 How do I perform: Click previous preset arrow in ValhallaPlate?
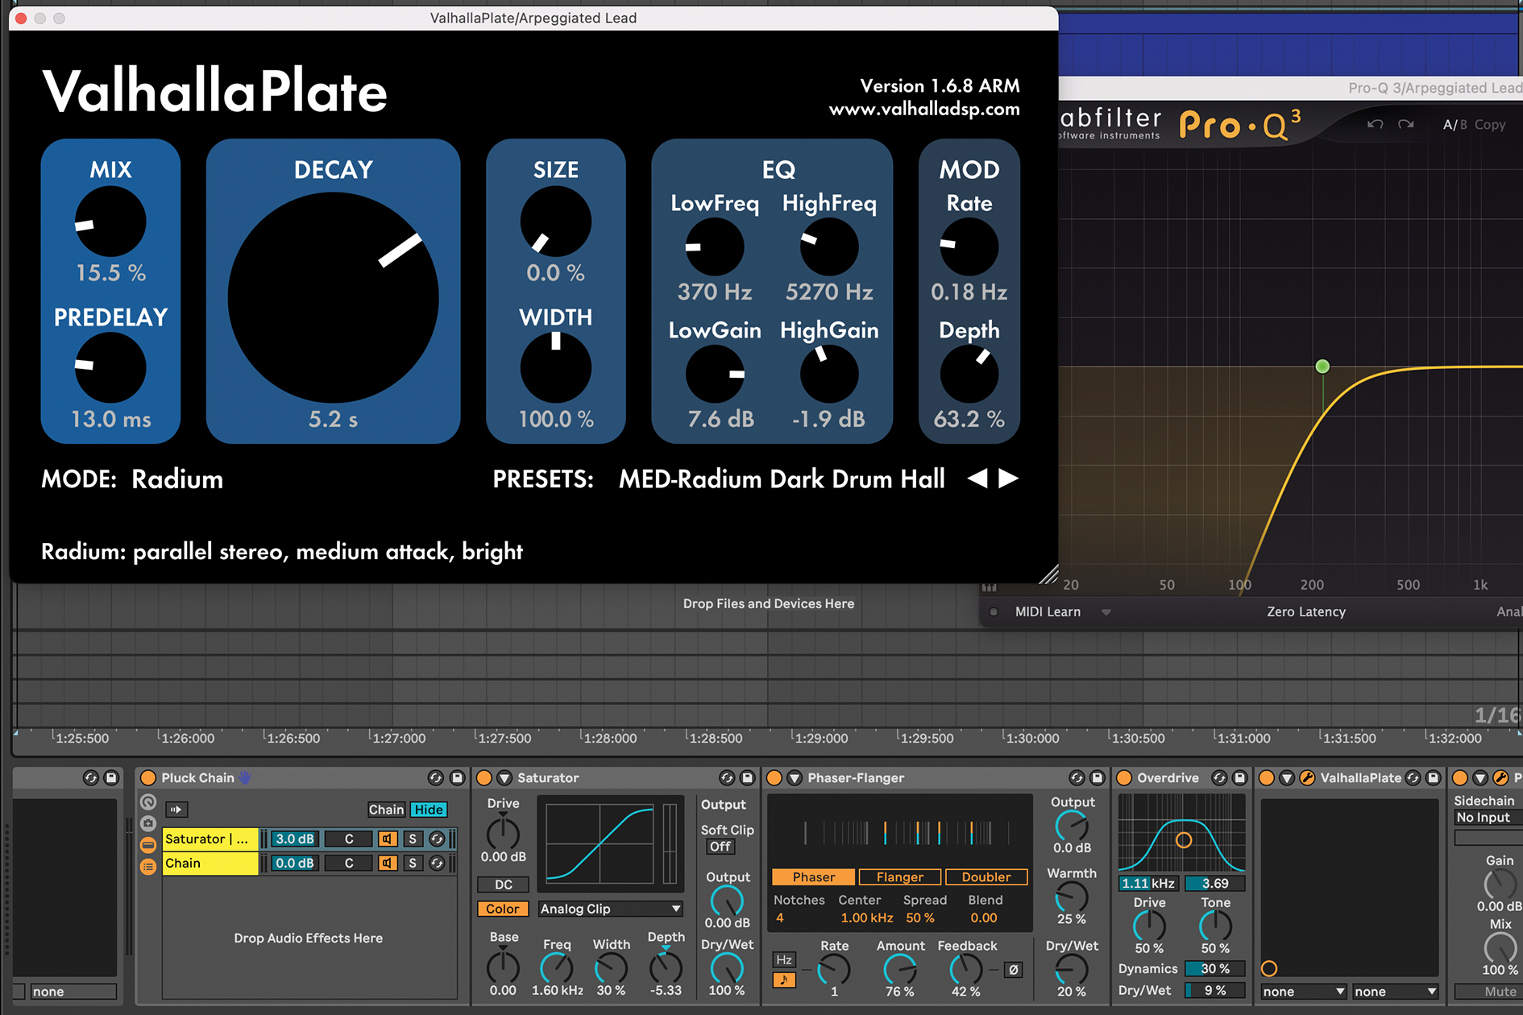click(x=977, y=478)
